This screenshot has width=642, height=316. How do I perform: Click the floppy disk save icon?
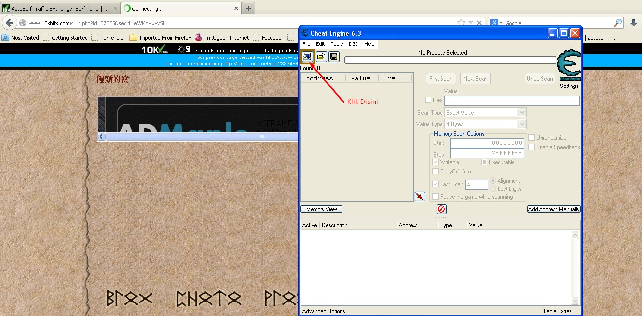pyautogui.click(x=334, y=57)
